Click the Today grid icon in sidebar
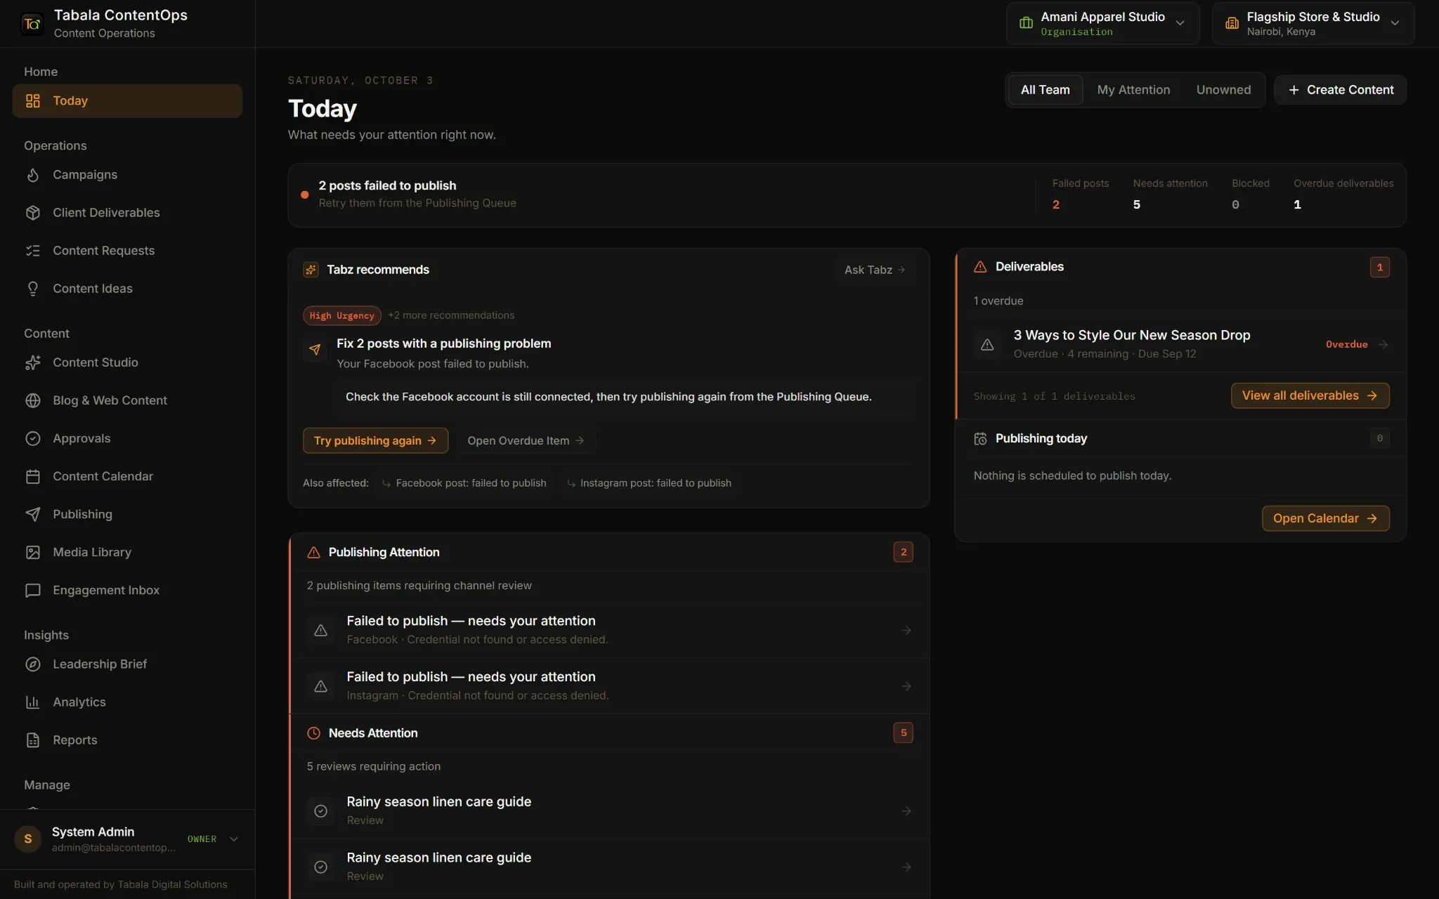Screen dimensions: 1439x899 tap(32, 100)
